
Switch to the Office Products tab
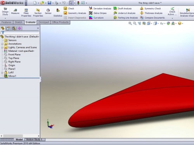(x=60, y=22)
